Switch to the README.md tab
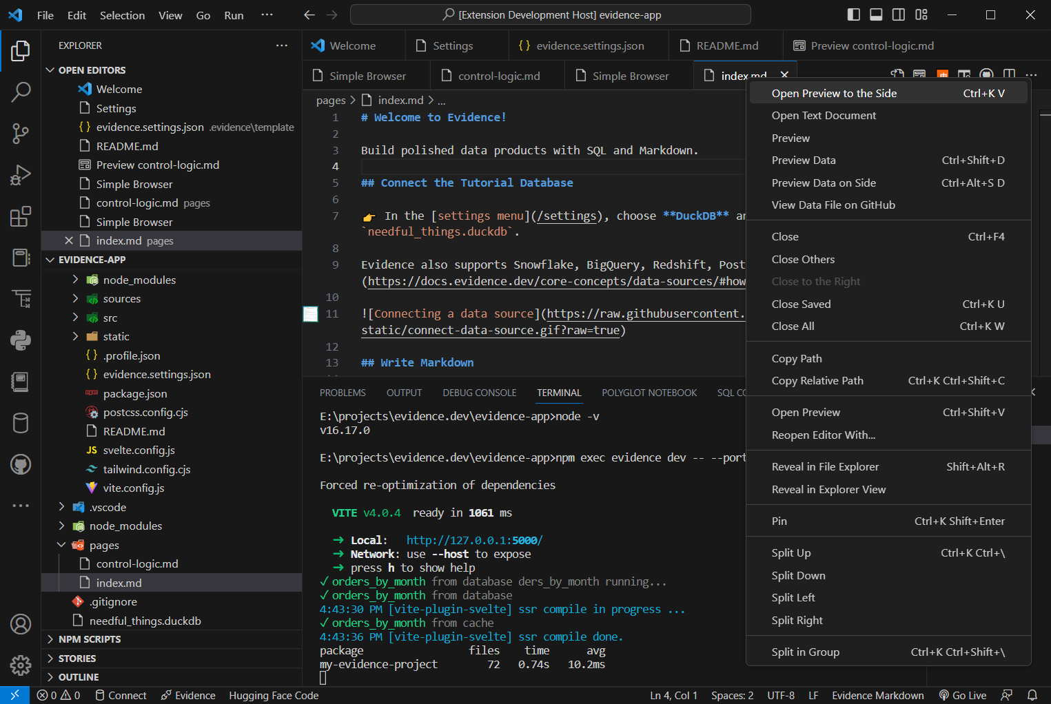1051x704 pixels. [x=726, y=45]
